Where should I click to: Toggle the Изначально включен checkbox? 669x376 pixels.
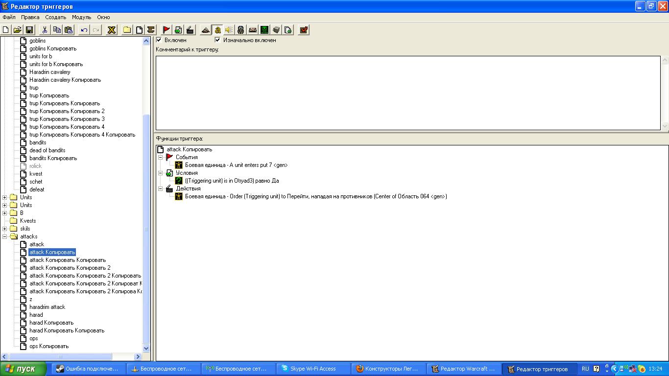[x=217, y=40]
